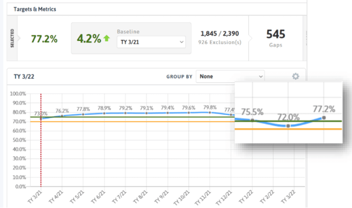Click the orange threshold line on the chart
352x208 pixels.
(142, 122)
